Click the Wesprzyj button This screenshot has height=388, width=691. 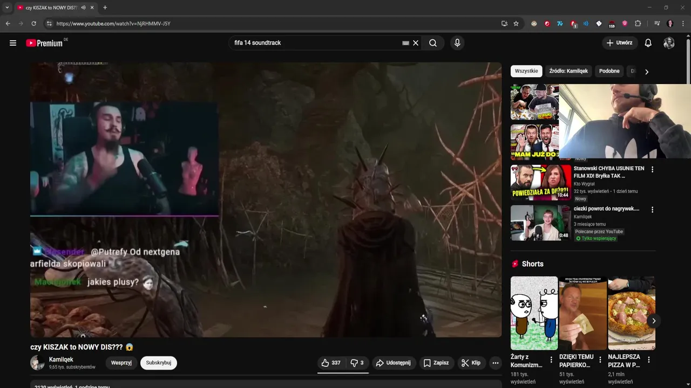point(121,363)
